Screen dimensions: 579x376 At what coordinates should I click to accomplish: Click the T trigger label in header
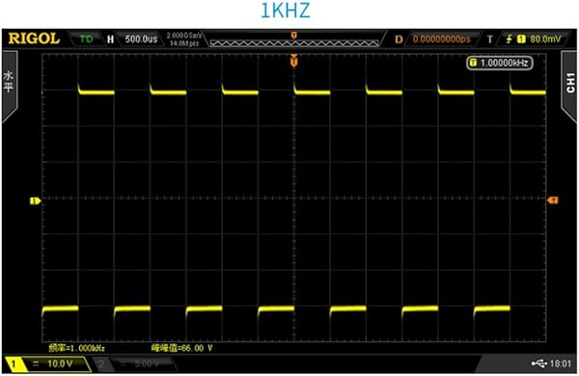[490, 40]
